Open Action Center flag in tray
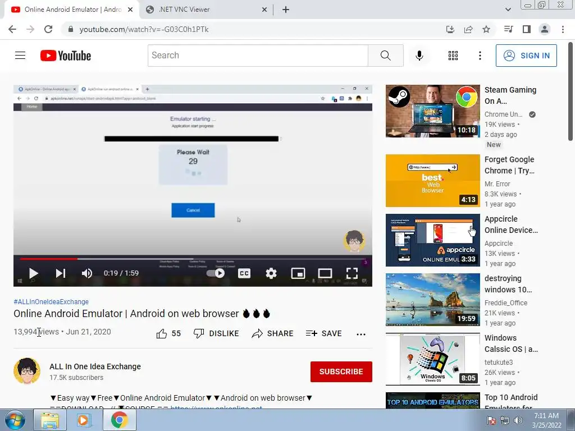The image size is (575, 431). [x=491, y=420]
